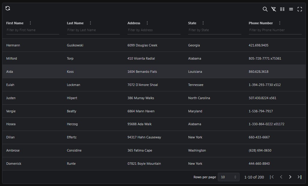308x186 pixels.
Task: Open the global search icon
Action: [x=265, y=9]
